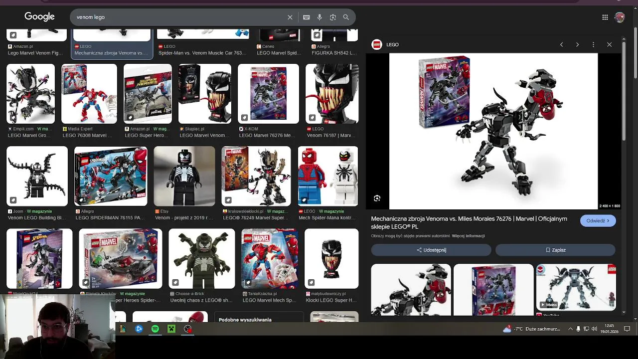Submit search with magnifier icon
Viewport: 638px width, 359px height.
346,17
